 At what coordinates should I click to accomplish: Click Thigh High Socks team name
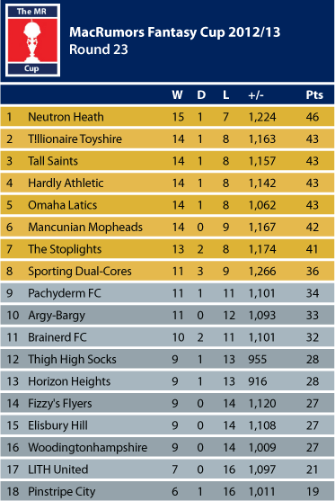(x=72, y=360)
